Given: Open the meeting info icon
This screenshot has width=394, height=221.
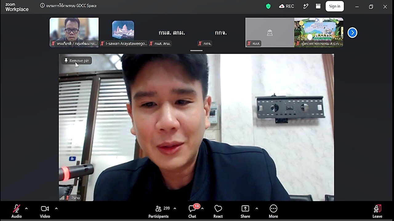Looking at the screenshot, I should (42, 6).
